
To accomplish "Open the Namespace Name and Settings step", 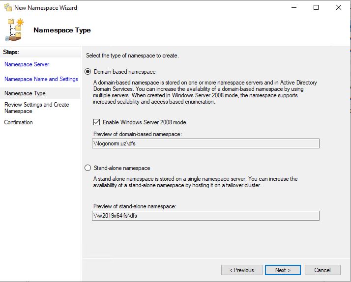I will tap(41, 79).
